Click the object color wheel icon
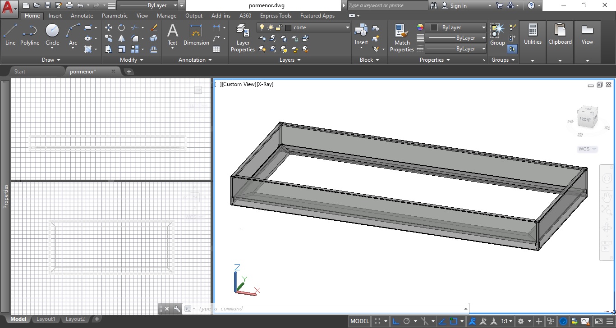Image resolution: width=616 pixels, height=328 pixels. pos(420,27)
